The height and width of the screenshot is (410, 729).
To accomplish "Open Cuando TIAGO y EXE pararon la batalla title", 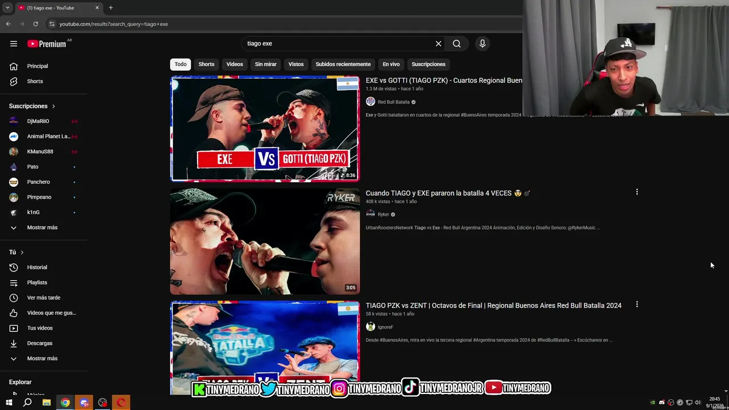I will [448, 193].
